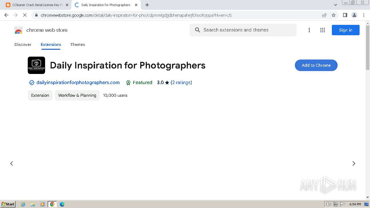Screen dimensions: 370x208
Task: Click the volume speaker tray icon
Action: tap(329, 204)
